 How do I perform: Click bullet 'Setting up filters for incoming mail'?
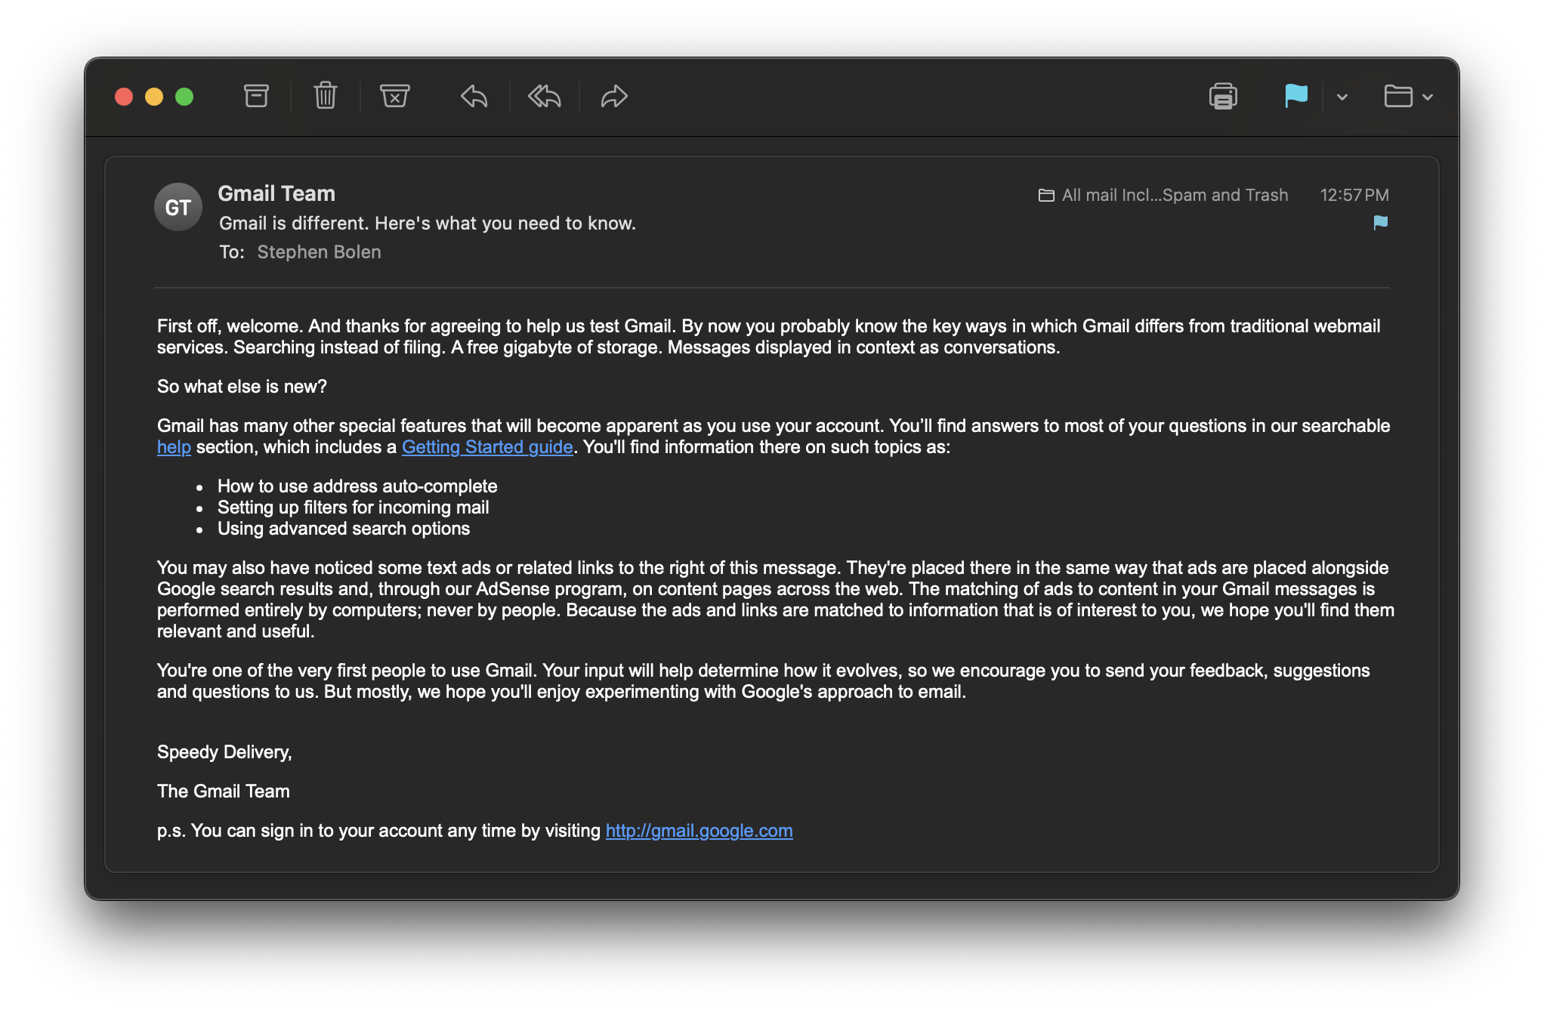(x=354, y=508)
